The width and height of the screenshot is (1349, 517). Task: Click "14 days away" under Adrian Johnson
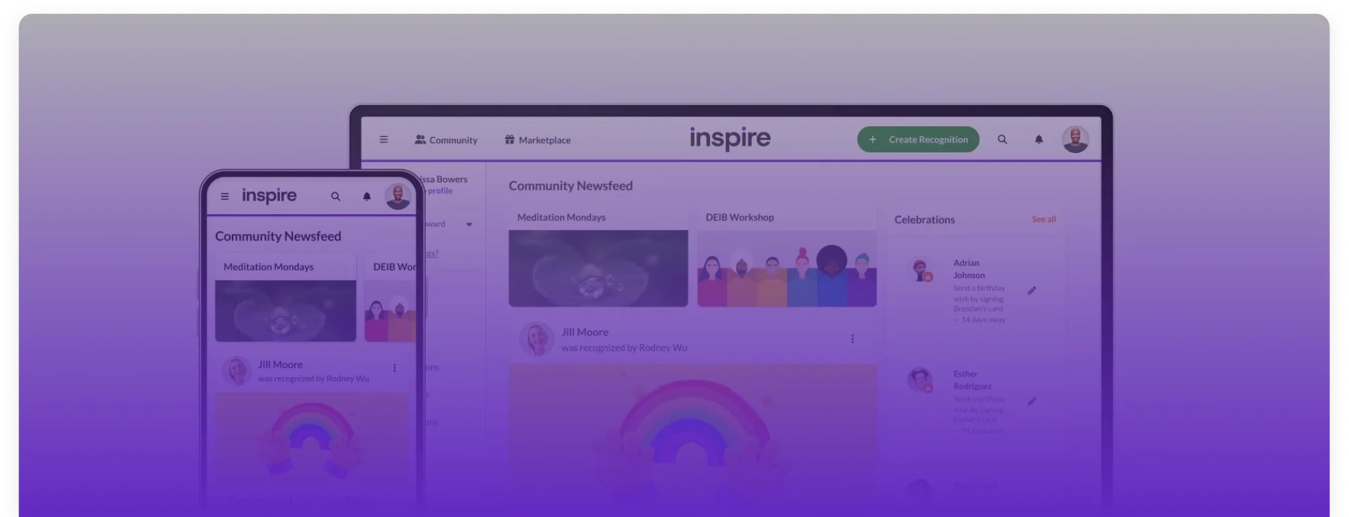983,320
